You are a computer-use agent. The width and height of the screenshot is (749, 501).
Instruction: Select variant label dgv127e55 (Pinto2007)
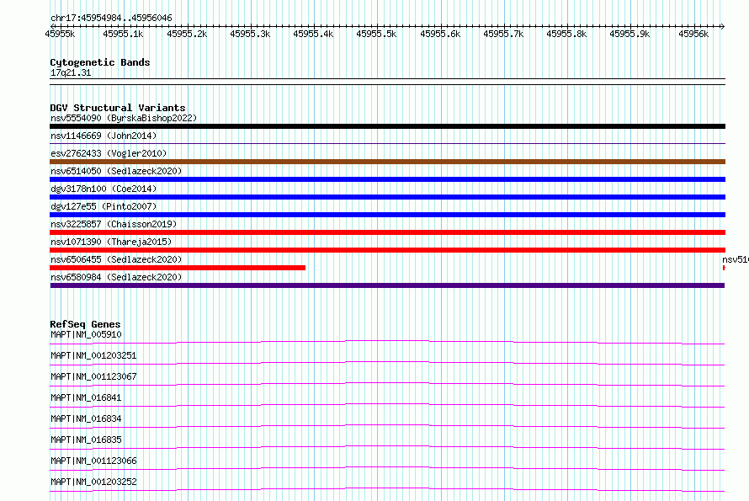[104, 206]
